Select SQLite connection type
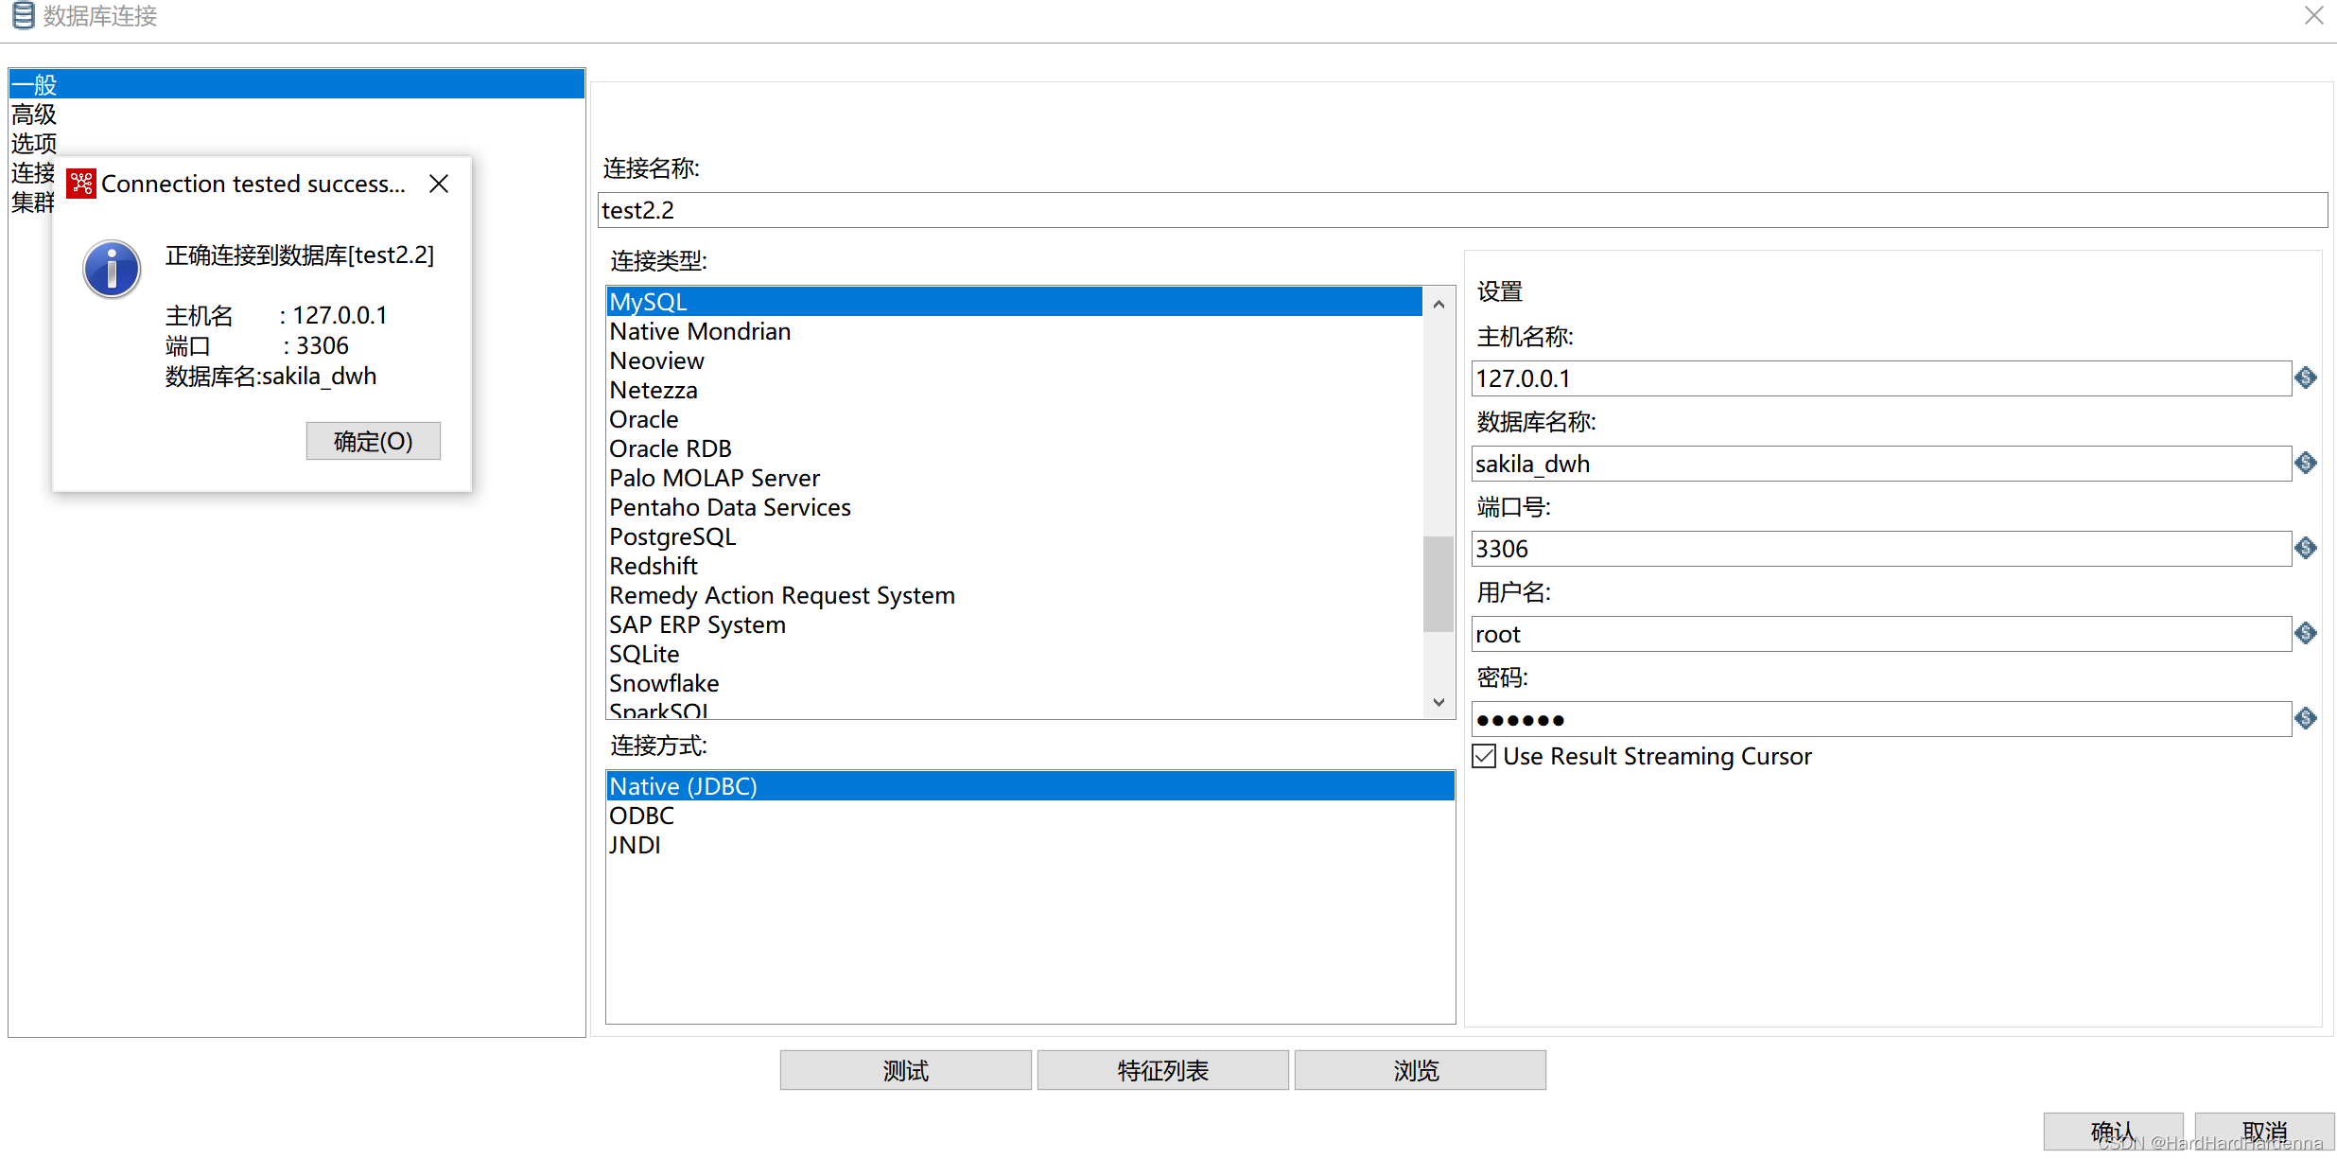This screenshot has height=1159, width=2337. (x=1014, y=654)
